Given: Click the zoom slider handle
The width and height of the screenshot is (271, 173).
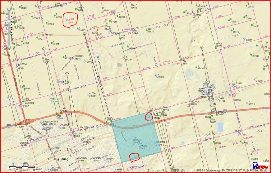Looking at the screenshot, I should [x=9, y=21].
